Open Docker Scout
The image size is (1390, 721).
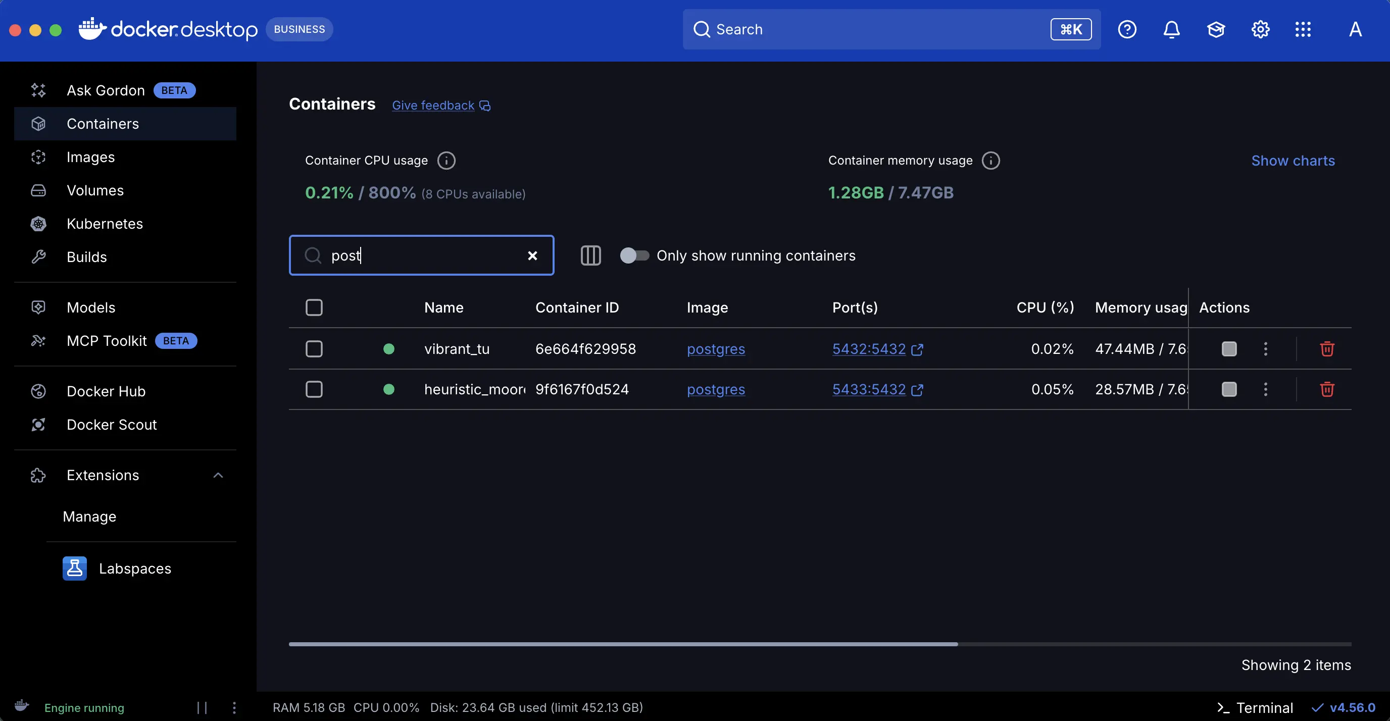pyautogui.click(x=111, y=425)
